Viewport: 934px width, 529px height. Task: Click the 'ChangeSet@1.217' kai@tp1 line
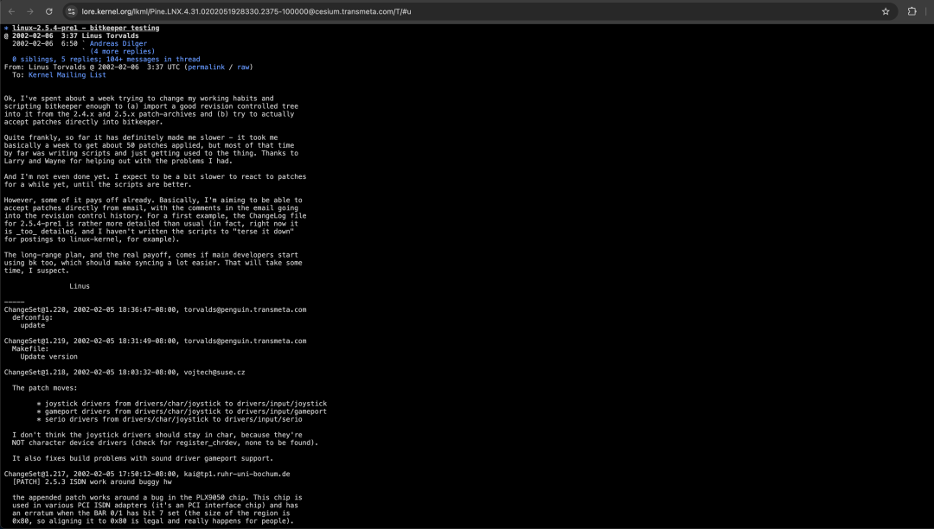pos(147,475)
